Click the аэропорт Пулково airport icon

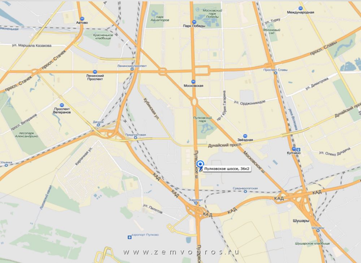(x=129, y=237)
